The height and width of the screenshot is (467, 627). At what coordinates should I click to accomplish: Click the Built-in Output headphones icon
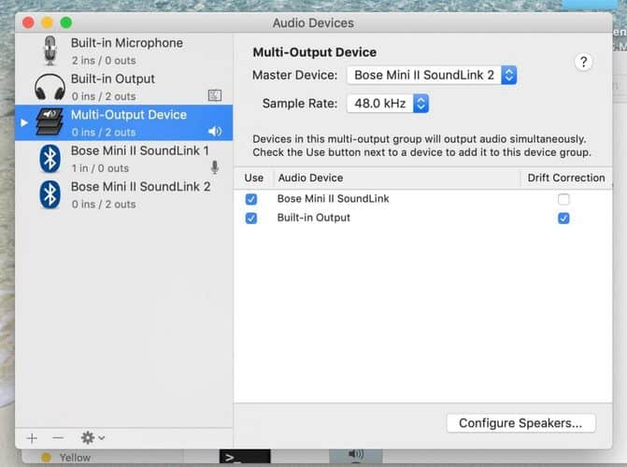[50, 87]
